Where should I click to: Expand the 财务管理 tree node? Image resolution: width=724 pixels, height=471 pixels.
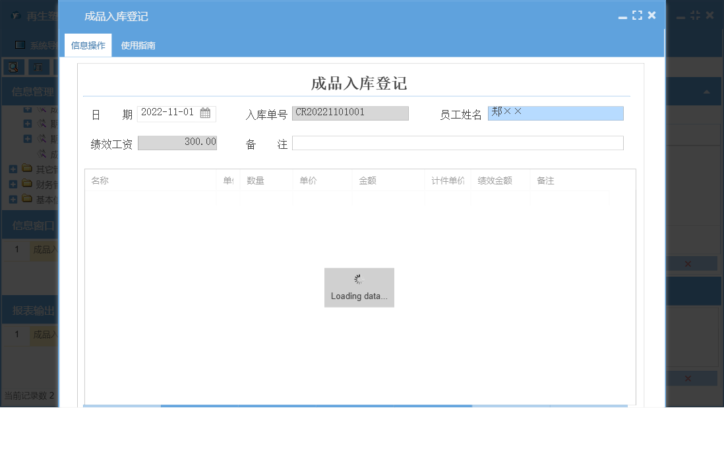[13, 183]
